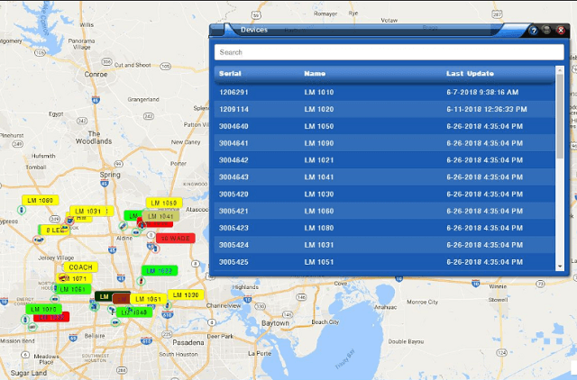Select device row with serial 3004643
Viewport: 577px width, 380px height.
(385, 177)
